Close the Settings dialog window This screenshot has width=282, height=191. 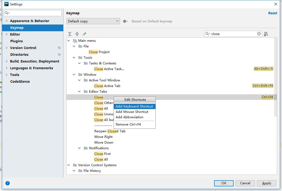tap(276, 4)
